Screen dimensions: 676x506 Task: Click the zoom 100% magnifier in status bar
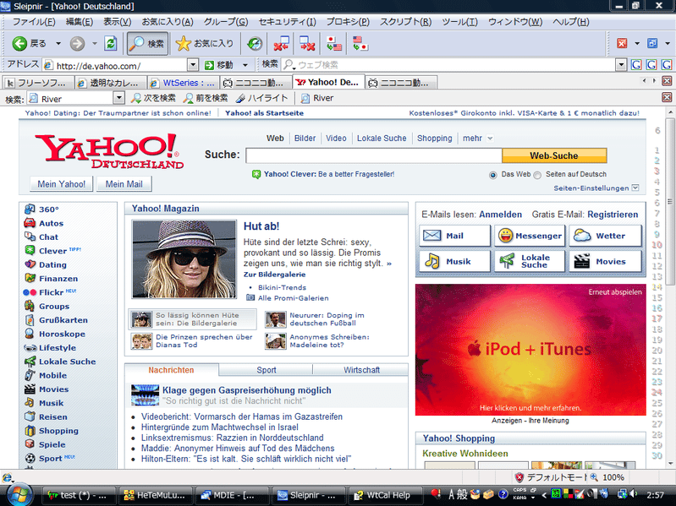[594, 477]
